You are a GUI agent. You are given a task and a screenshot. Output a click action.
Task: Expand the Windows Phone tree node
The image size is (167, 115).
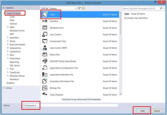click(8, 76)
